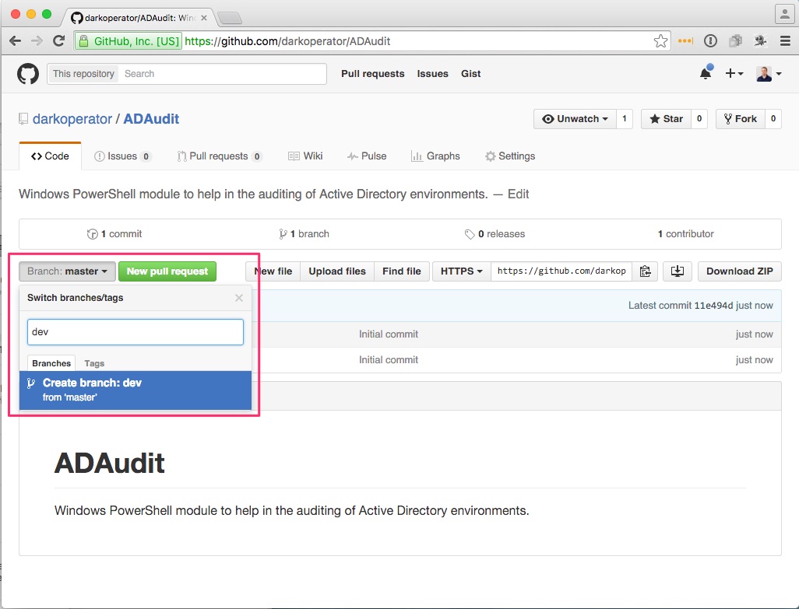The image size is (799, 609).
Task: Click the bug-shaped extension icon
Action: pos(760,41)
